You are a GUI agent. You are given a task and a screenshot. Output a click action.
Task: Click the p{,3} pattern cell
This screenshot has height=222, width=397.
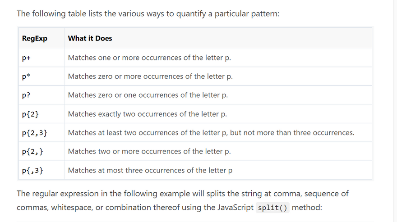point(32,171)
